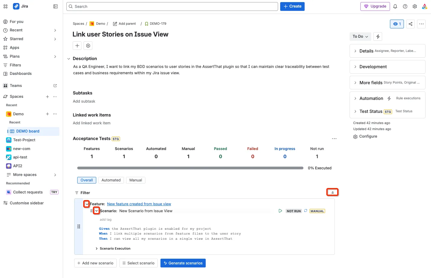Click the Filter icon in Acceptance Tests
The height and width of the screenshot is (278, 431).
click(77, 193)
